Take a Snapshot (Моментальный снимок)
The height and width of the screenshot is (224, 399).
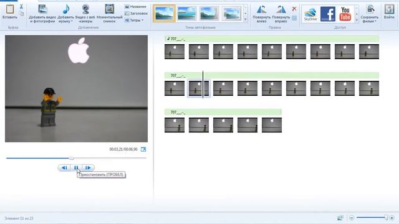click(110, 14)
